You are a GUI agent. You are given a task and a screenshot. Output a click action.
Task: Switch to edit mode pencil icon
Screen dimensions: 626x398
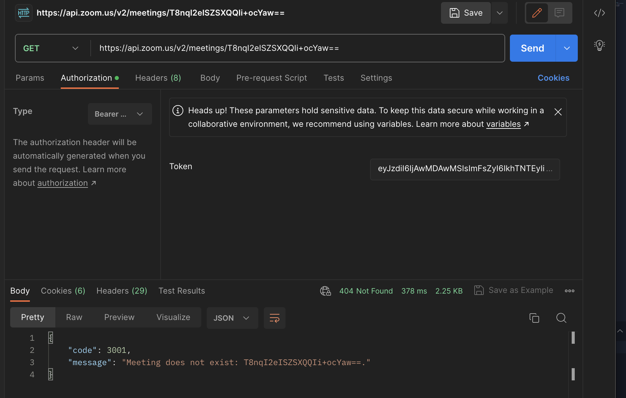click(537, 13)
